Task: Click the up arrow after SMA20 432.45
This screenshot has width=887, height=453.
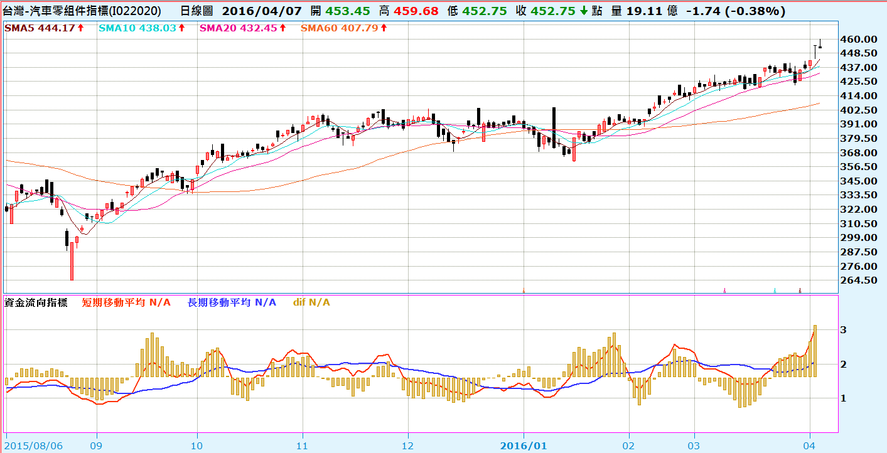Action: pyautogui.click(x=282, y=28)
